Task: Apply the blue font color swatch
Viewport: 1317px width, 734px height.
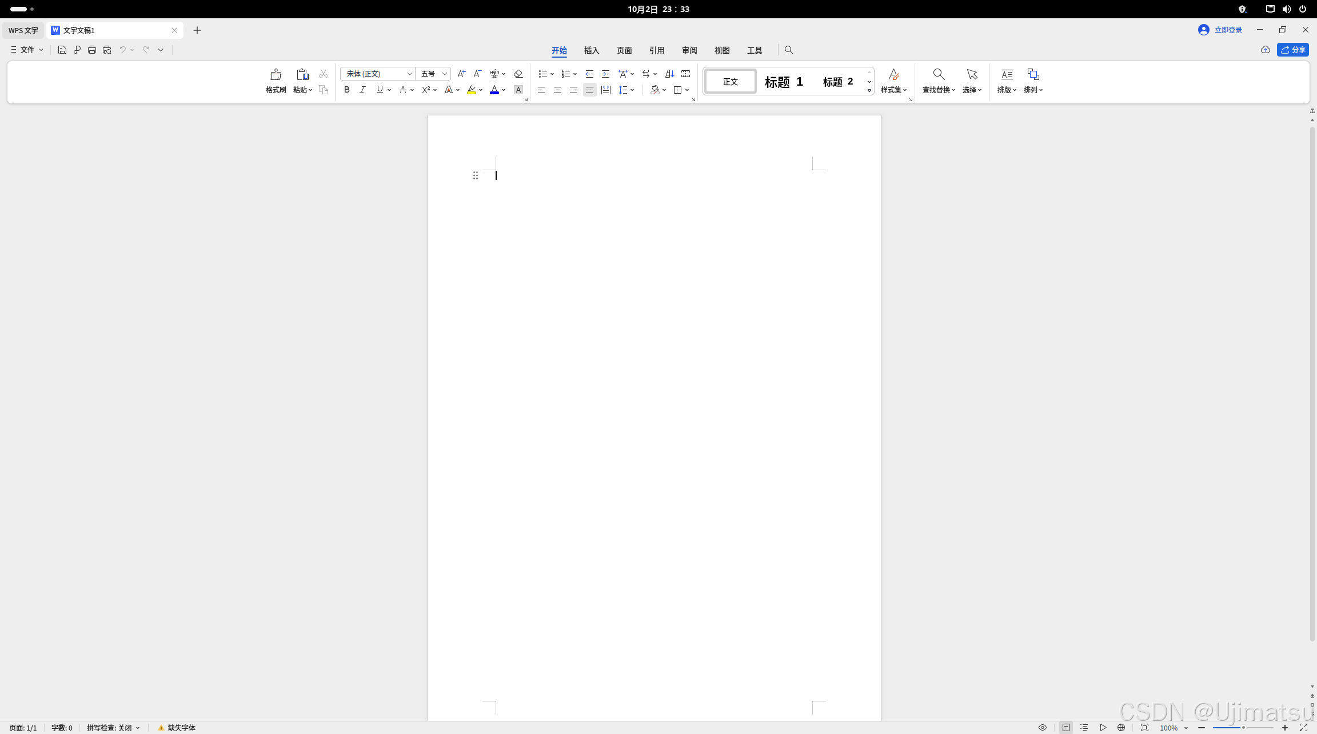Action: pyautogui.click(x=494, y=90)
